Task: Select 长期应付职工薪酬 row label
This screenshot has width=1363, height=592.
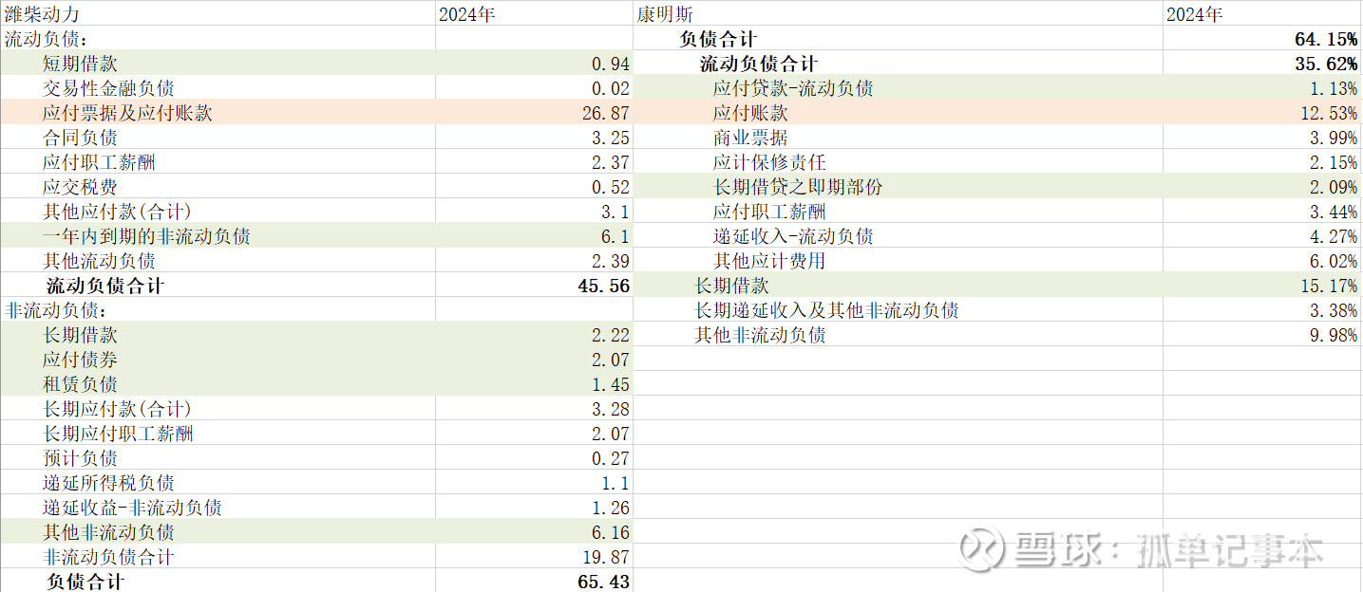Action: (x=118, y=434)
